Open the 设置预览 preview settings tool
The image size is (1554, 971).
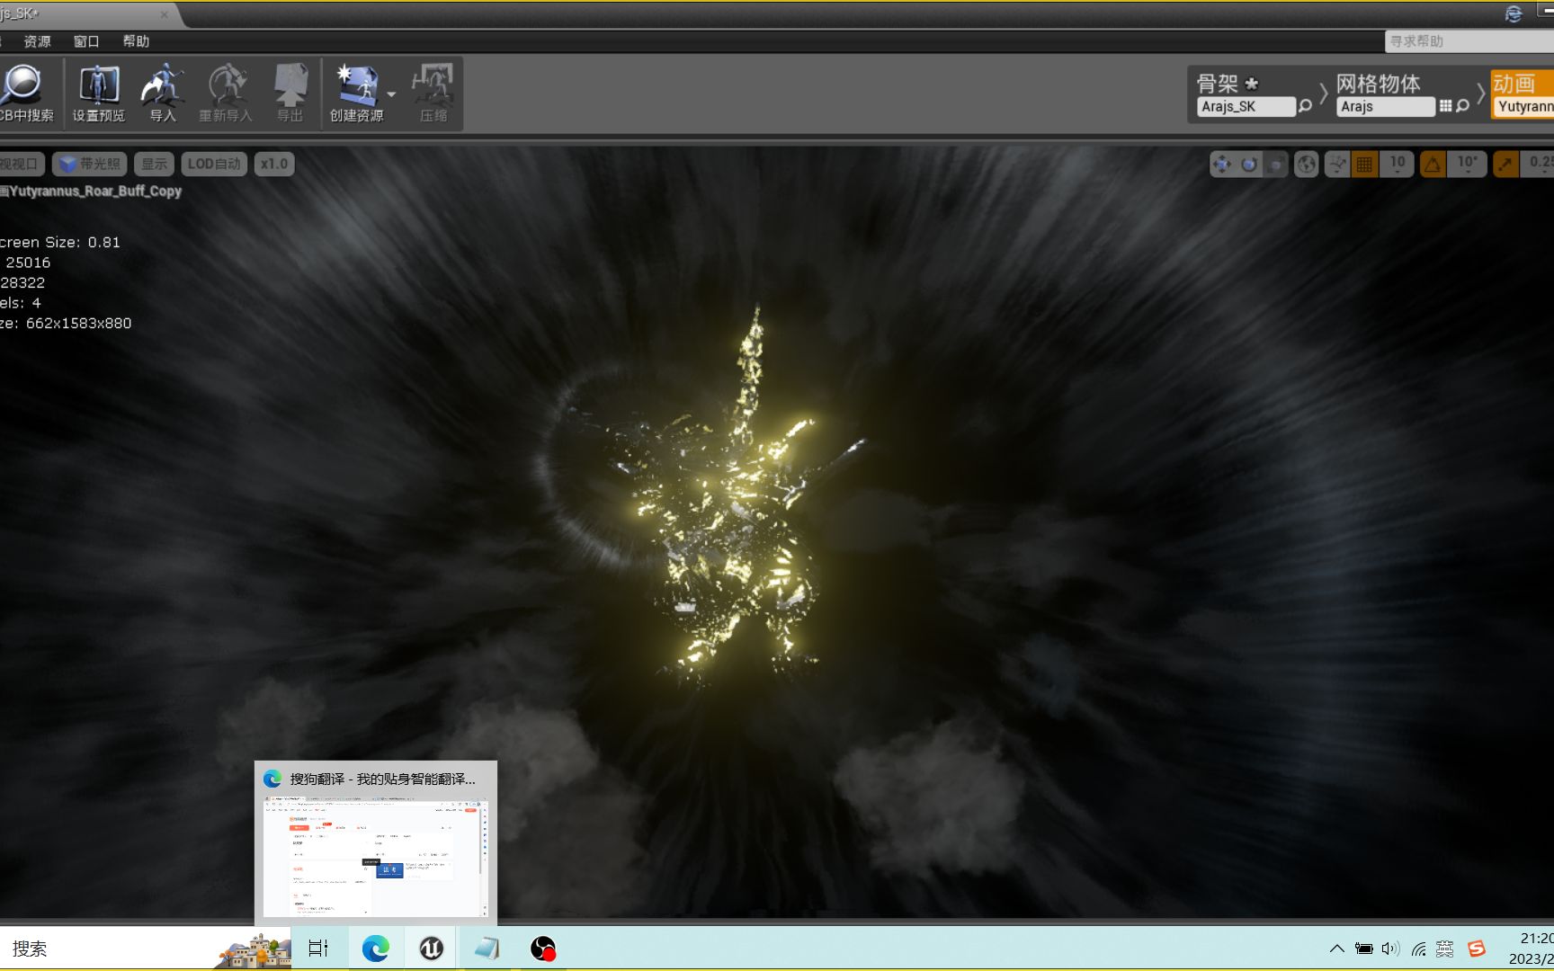[99, 94]
